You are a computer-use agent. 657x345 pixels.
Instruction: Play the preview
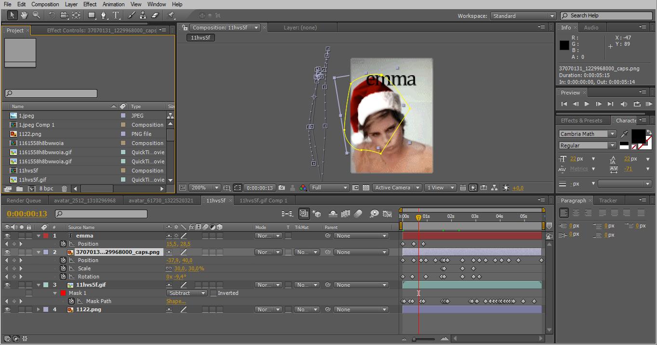point(587,104)
